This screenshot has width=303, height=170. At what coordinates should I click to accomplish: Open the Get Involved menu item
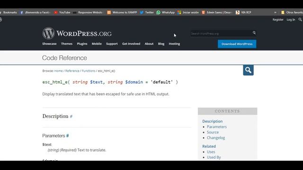point(131,44)
